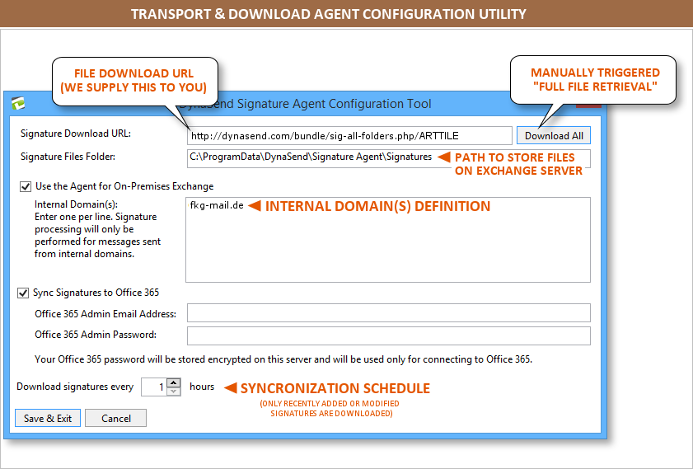Click the Download All button
The height and width of the screenshot is (469, 693).
pos(554,136)
